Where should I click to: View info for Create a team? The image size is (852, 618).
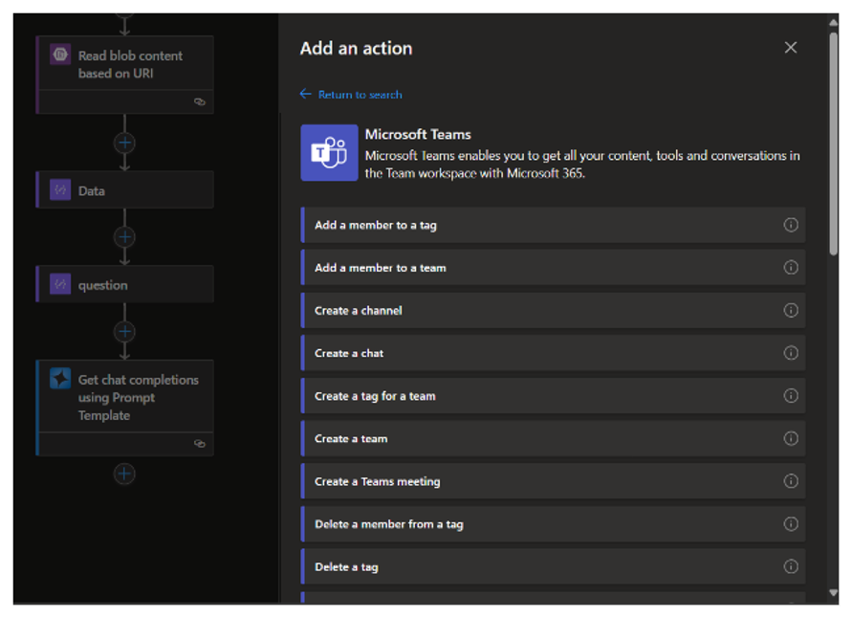(x=791, y=438)
